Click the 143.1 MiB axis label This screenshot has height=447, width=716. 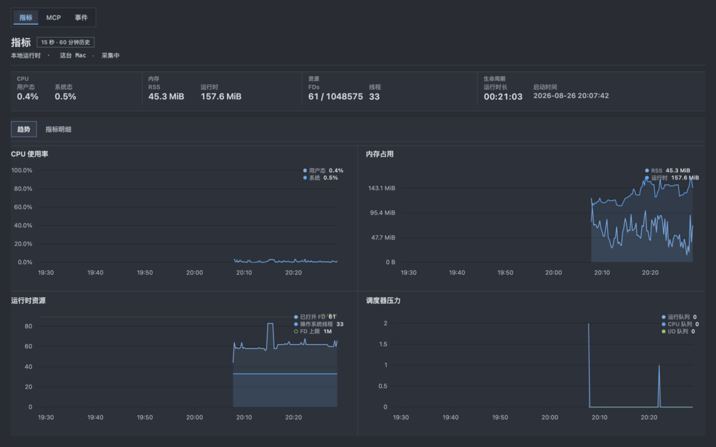[x=382, y=188]
